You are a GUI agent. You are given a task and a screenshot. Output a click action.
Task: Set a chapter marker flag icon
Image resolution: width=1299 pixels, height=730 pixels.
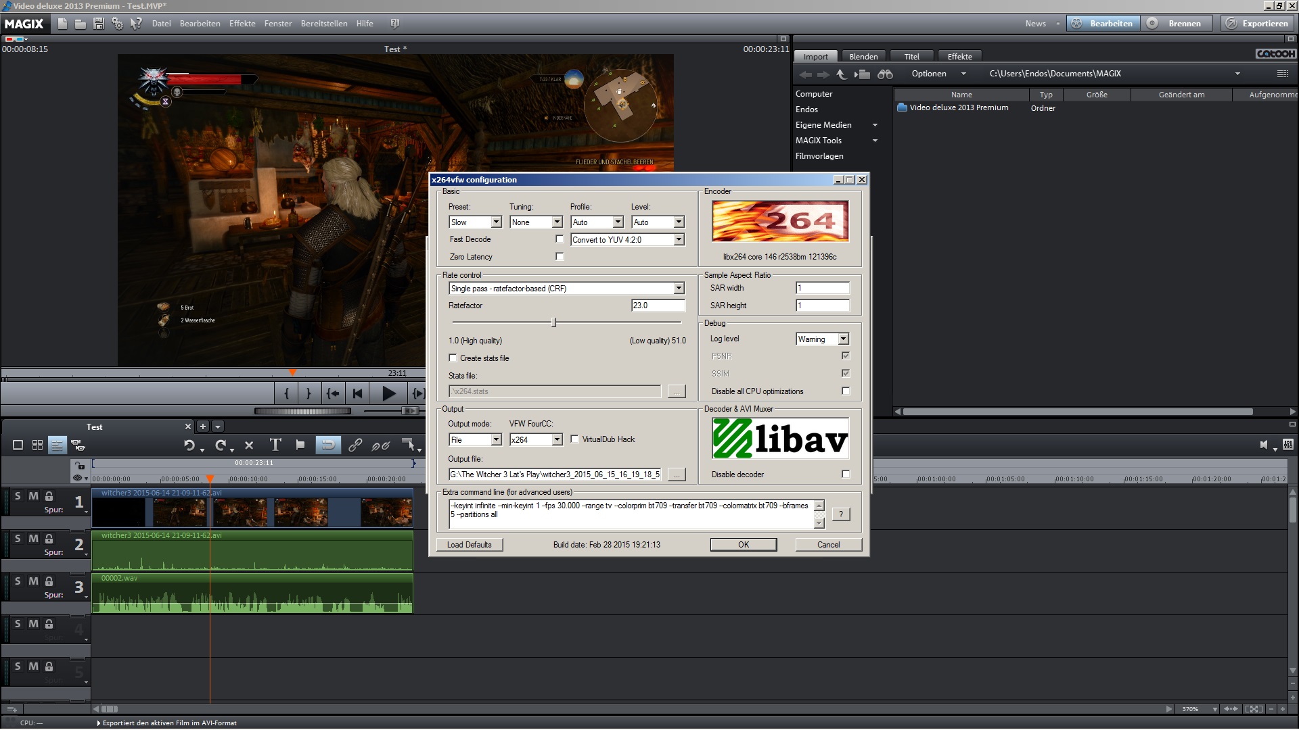click(x=300, y=445)
